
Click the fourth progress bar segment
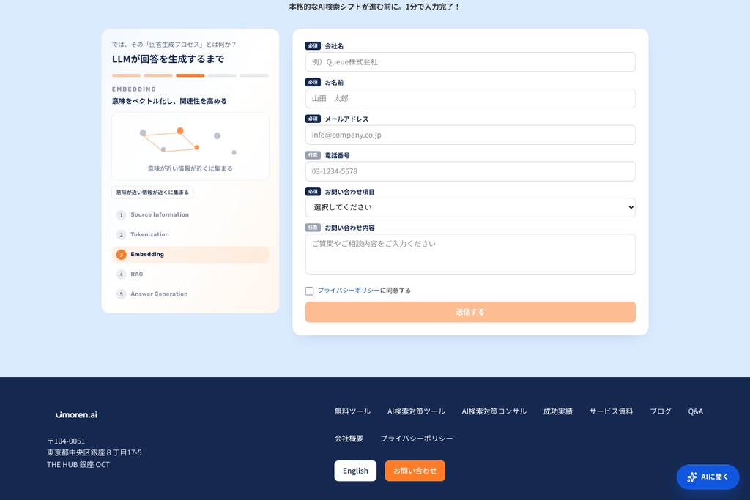point(222,75)
